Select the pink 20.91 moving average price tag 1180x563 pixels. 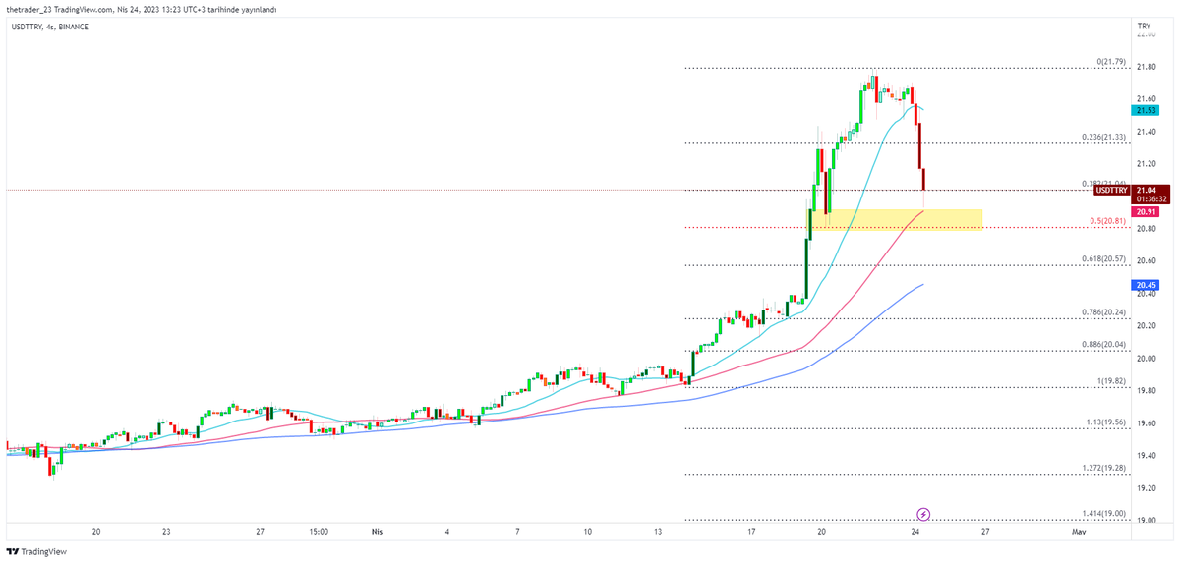pos(1144,211)
